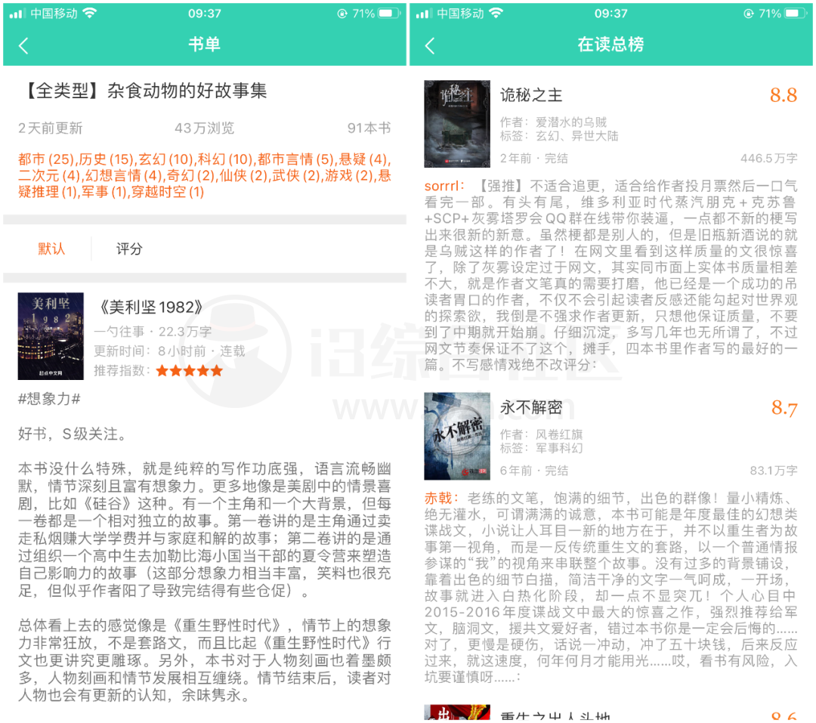
Task: Switch to the 评分 sort tab
Action: pyautogui.click(x=128, y=249)
